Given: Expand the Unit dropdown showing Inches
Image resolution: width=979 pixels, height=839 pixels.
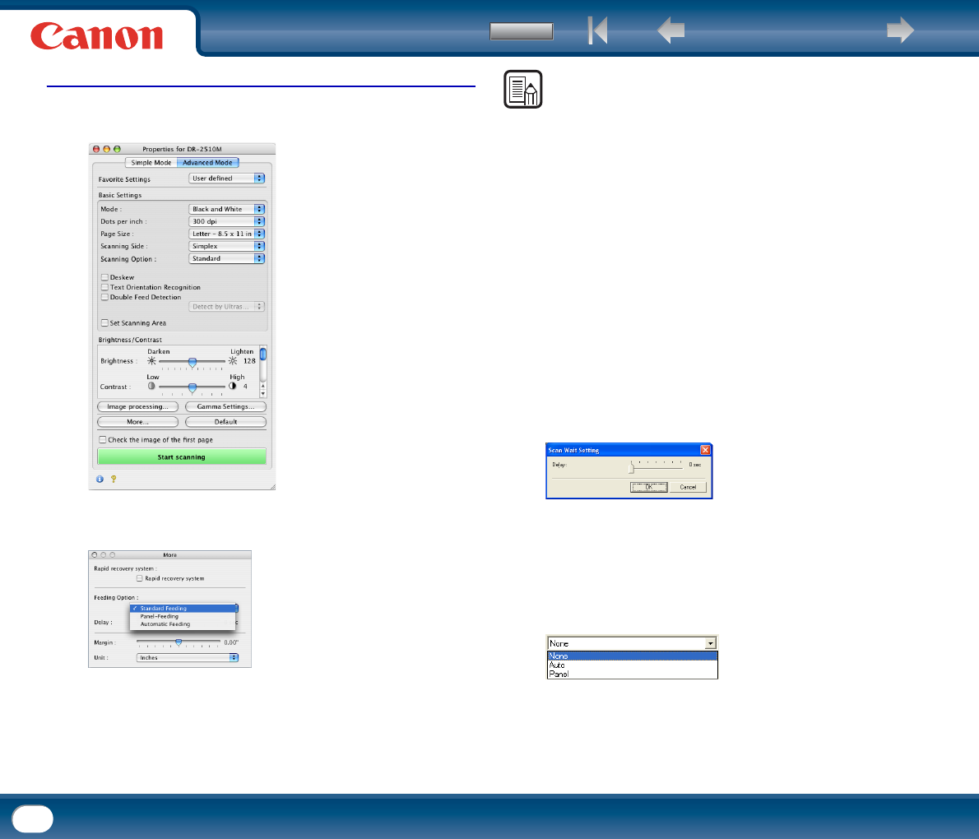Looking at the screenshot, I should [x=188, y=657].
